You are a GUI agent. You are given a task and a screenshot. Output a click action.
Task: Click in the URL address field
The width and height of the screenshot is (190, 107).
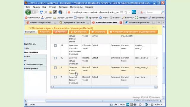[x=96, y=12]
